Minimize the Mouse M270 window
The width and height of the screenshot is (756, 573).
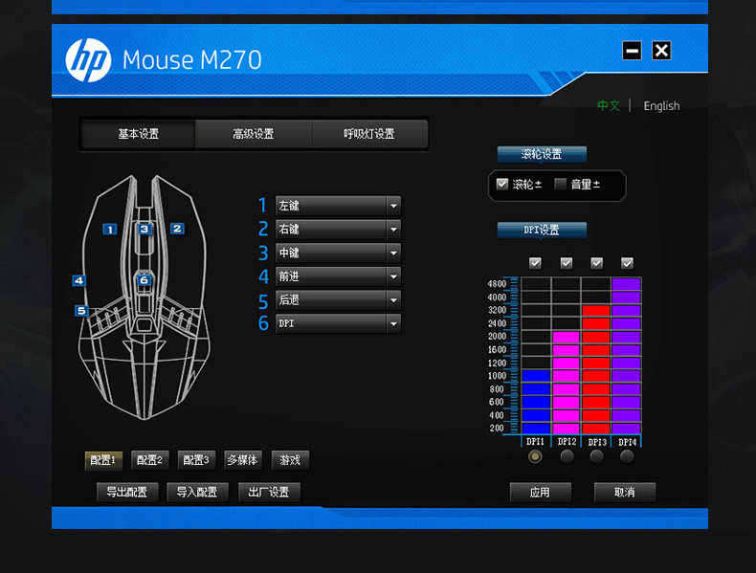(x=632, y=50)
